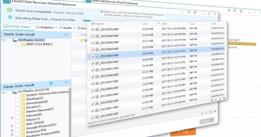Viewport: 261px width, 137px height.
Task: Open the Graphics file type dropdown
Action: pos(56,27)
